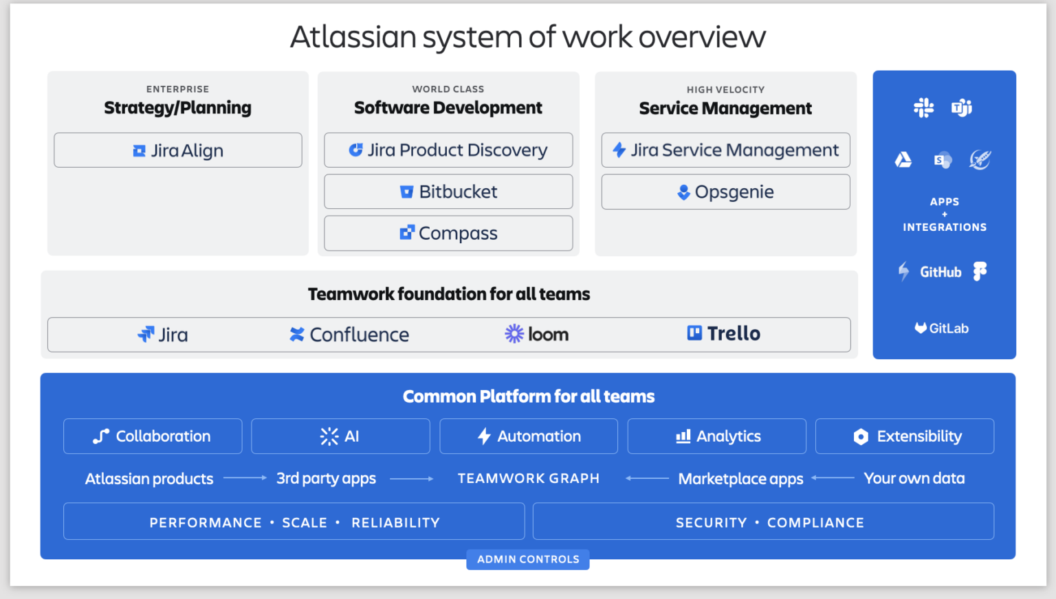The height and width of the screenshot is (599, 1056).
Task: Click the Trello icon
Action: pyautogui.click(x=696, y=333)
